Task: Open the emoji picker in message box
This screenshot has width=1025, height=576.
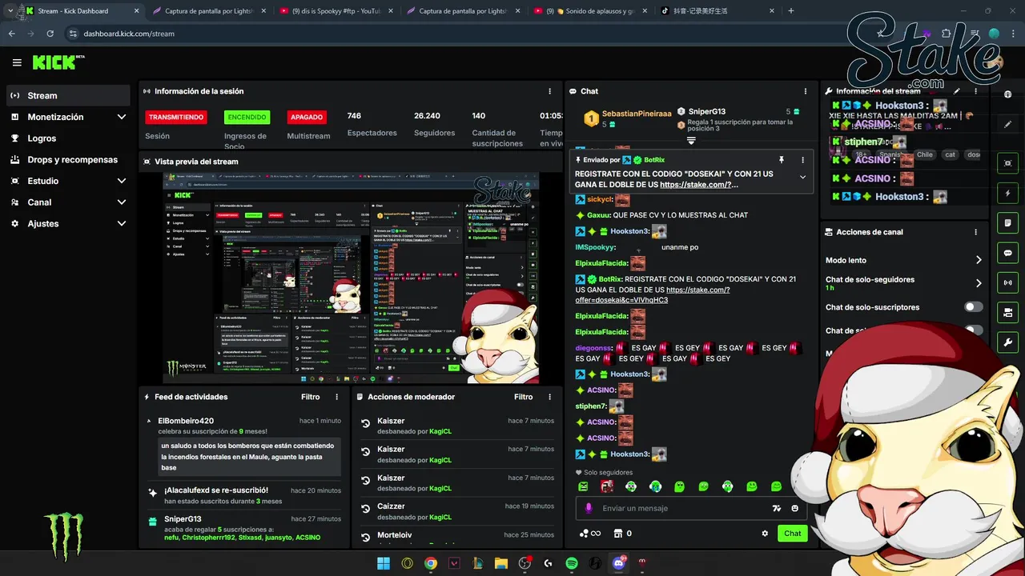Action: point(795,508)
